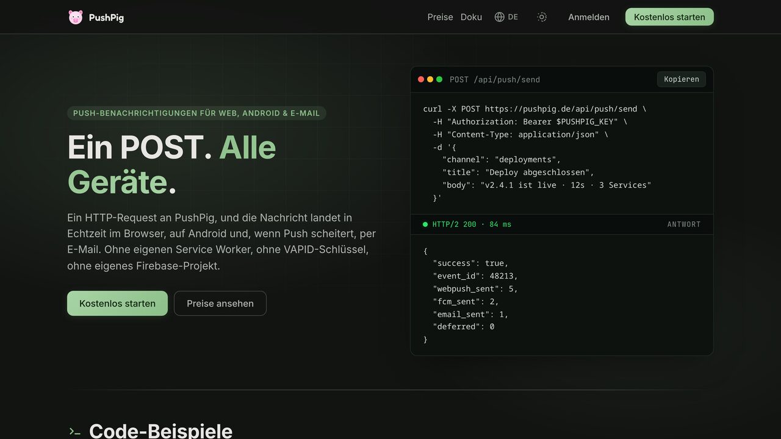Click the "title": "Deploy abgeschlossen" line

pyautogui.click(x=518, y=172)
